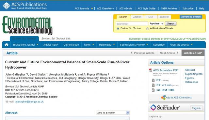Open Subscribe in the journal navigation bar
Image resolution: width=209 pixels, height=120 pixels.
click(x=159, y=45)
